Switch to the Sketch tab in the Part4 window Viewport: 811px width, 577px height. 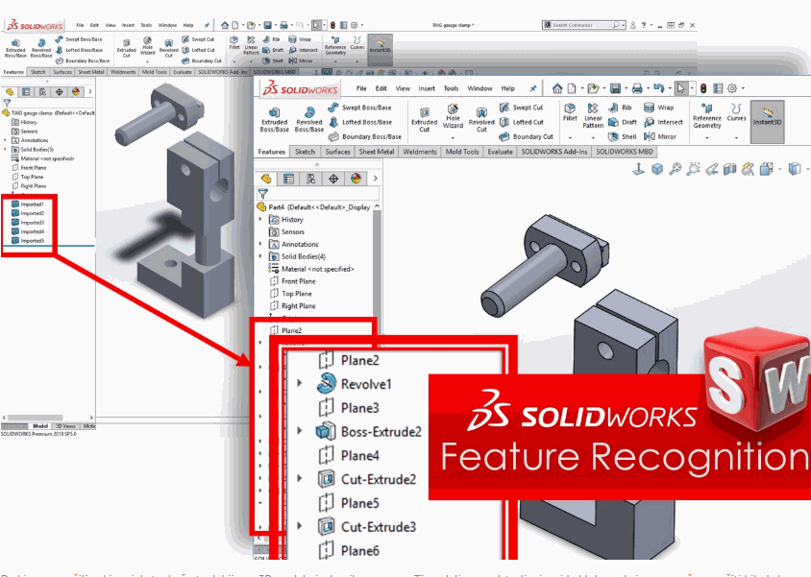point(305,152)
